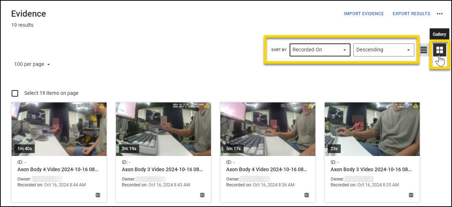
Task: Click Import Evidence link
Action: click(364, 14)
